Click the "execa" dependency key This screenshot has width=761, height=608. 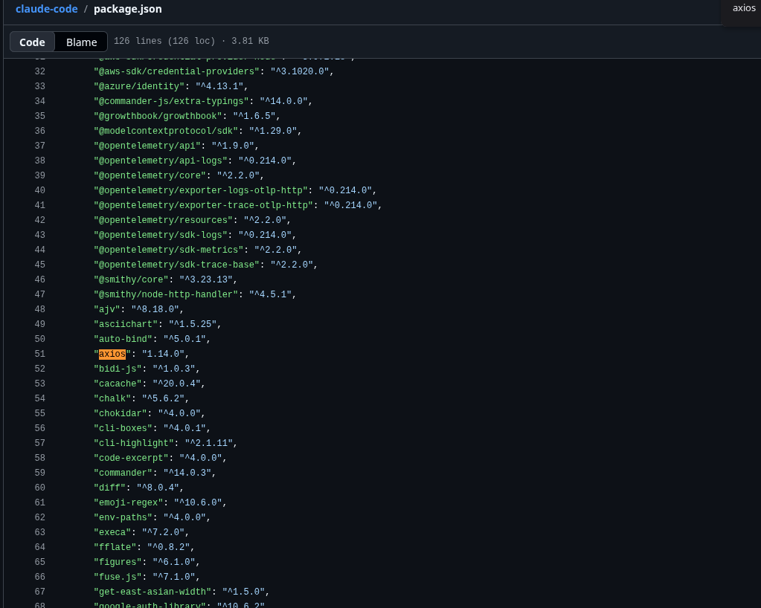(x=112, y=532)
